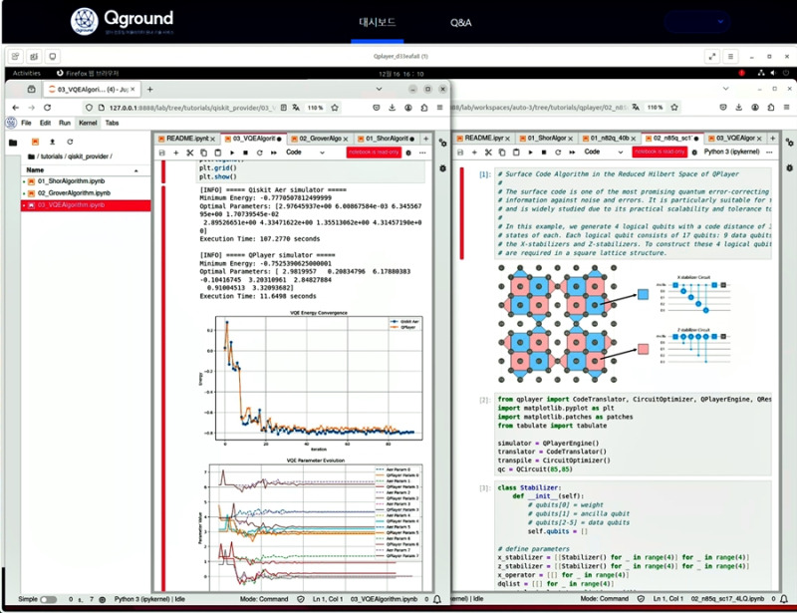Open 01_ShorAlgorithm.ipynb in file browser
Screen dimensions: 797x613
(x=71, y=181)
